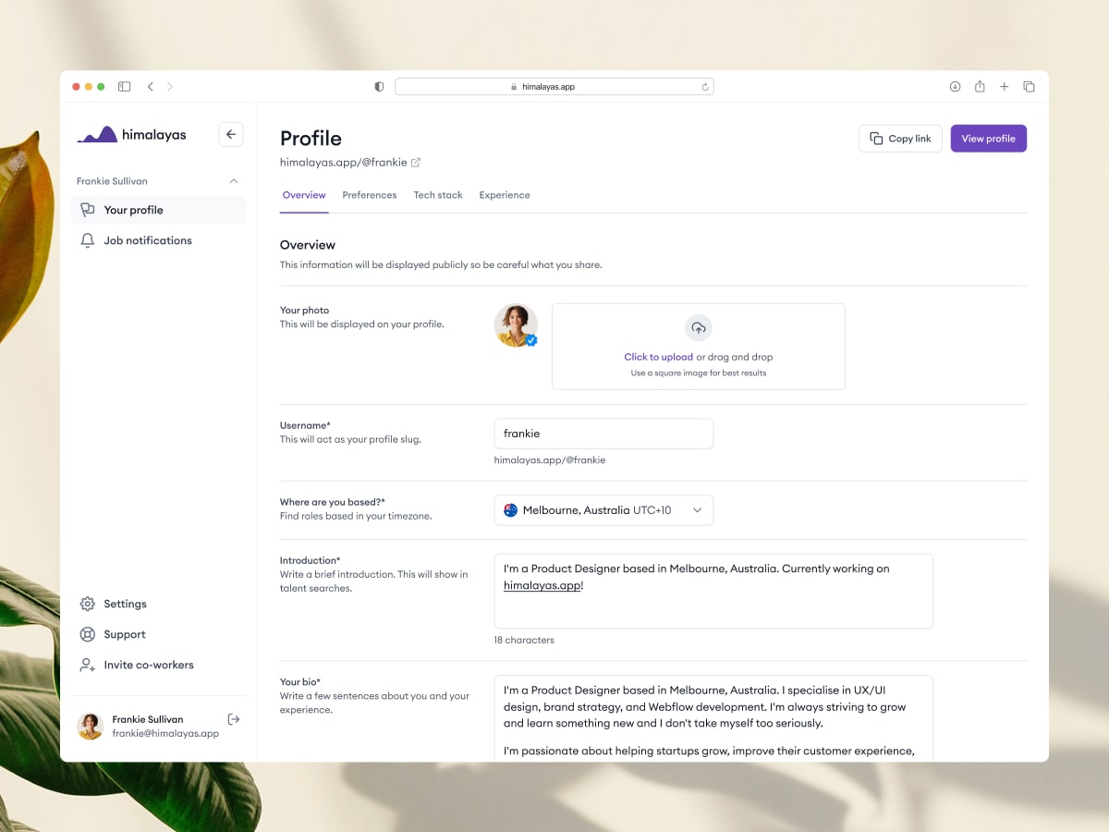Click the verified badge on profile photo
Screen dimensions: 1109x832
click(531, 340)
